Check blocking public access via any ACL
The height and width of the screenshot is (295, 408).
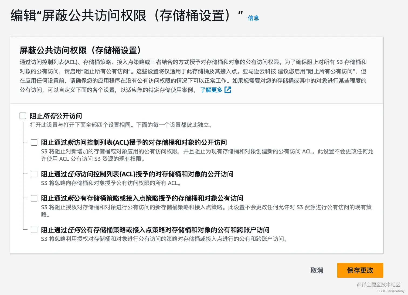(x=34, y=174)
